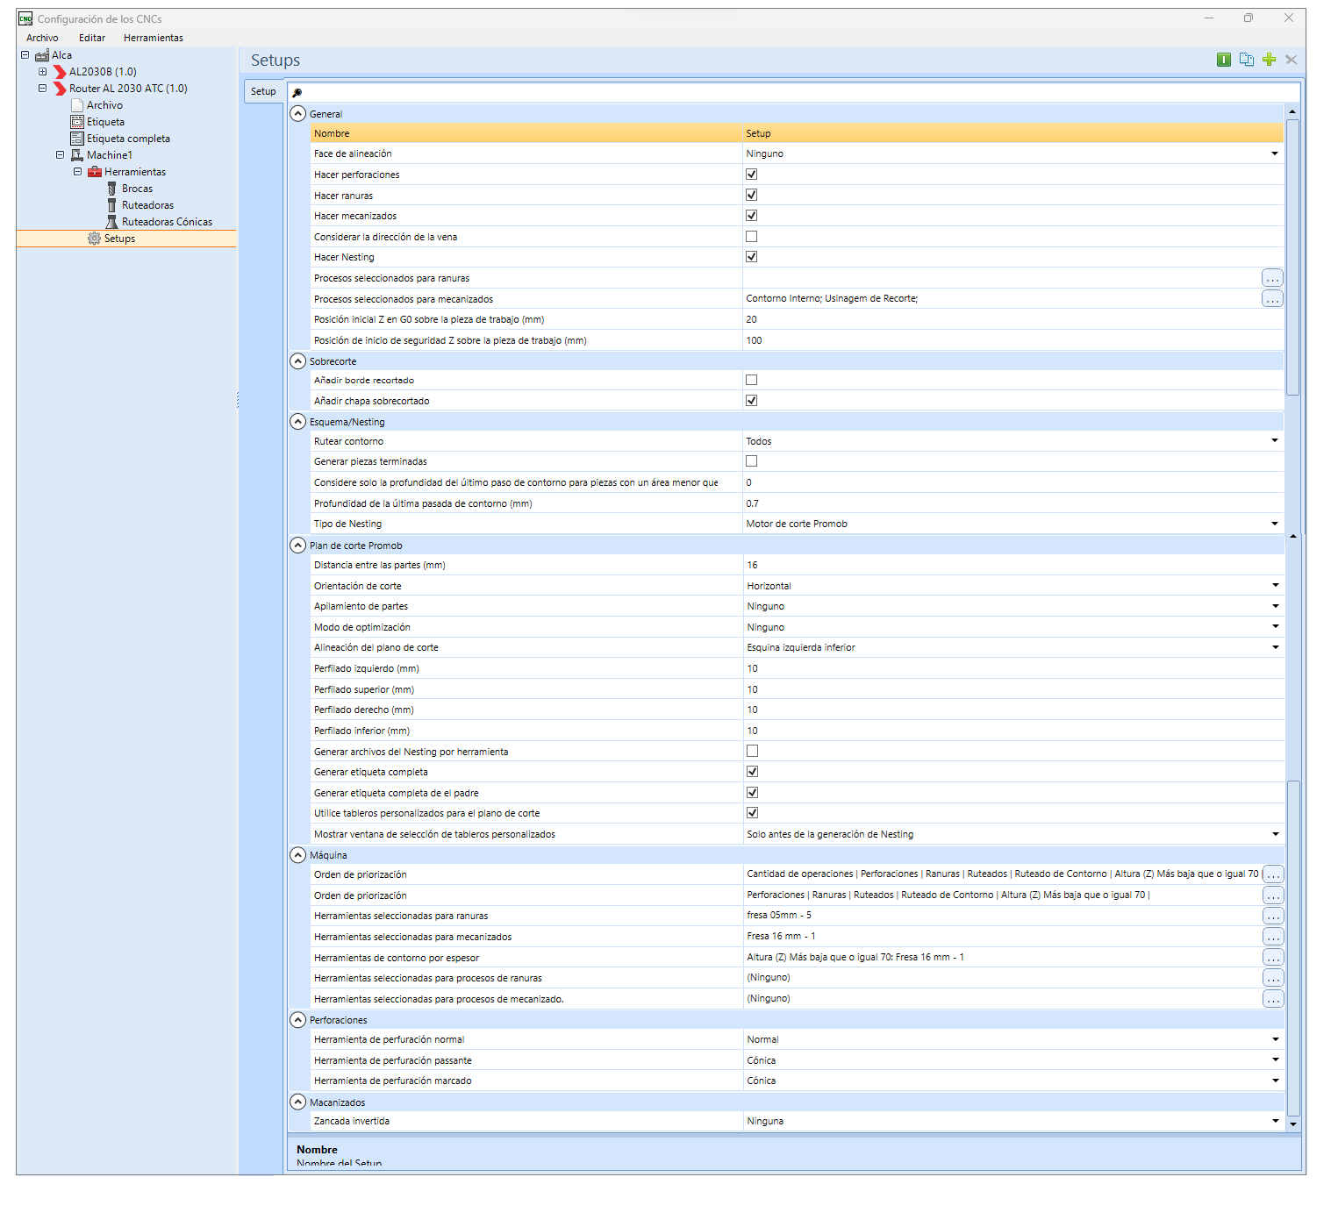
Task: Click the green plus add setup icon
Action: point(1269,60)
